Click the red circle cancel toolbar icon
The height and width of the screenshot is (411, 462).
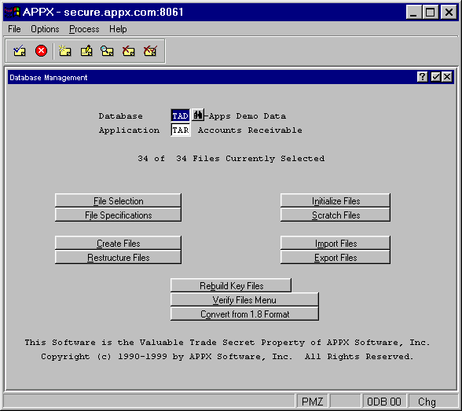[x=41, y=50]
